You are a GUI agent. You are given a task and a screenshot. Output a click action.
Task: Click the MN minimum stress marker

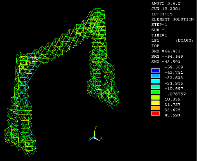click(34, 58)
